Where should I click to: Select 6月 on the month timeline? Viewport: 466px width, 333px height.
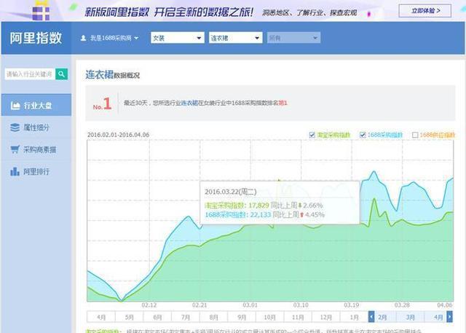157,317
